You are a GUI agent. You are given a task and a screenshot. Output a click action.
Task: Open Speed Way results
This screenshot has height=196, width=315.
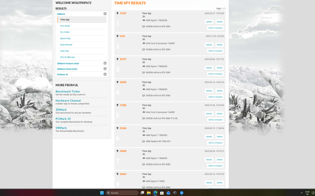[65, 38]
